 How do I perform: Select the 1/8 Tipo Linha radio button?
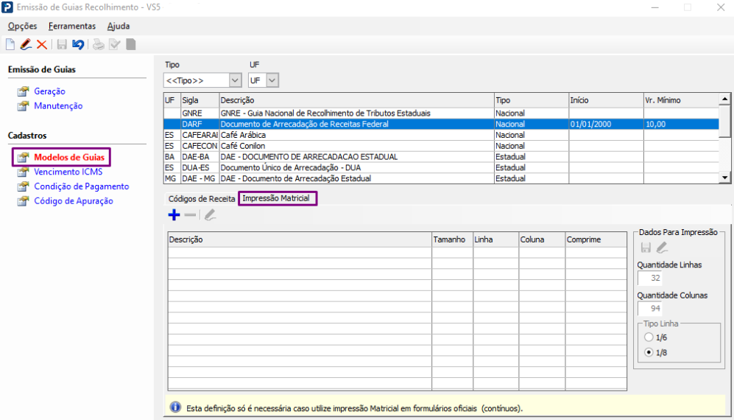[649, 352]
